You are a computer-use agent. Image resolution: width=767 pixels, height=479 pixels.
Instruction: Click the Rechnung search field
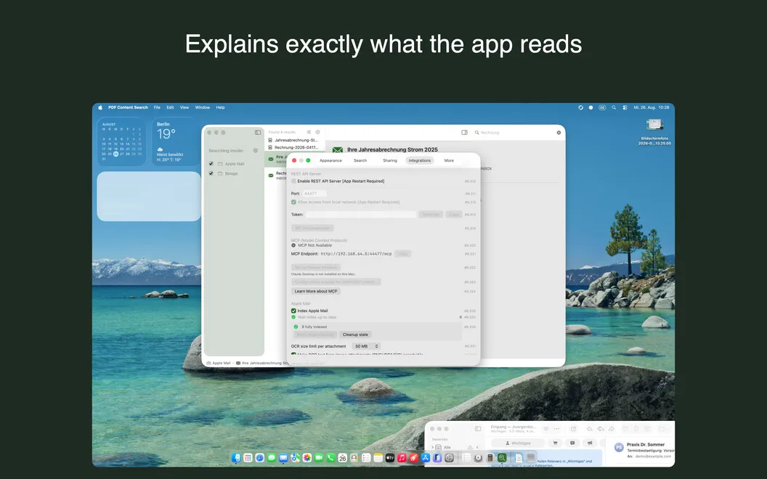point(516,133)
